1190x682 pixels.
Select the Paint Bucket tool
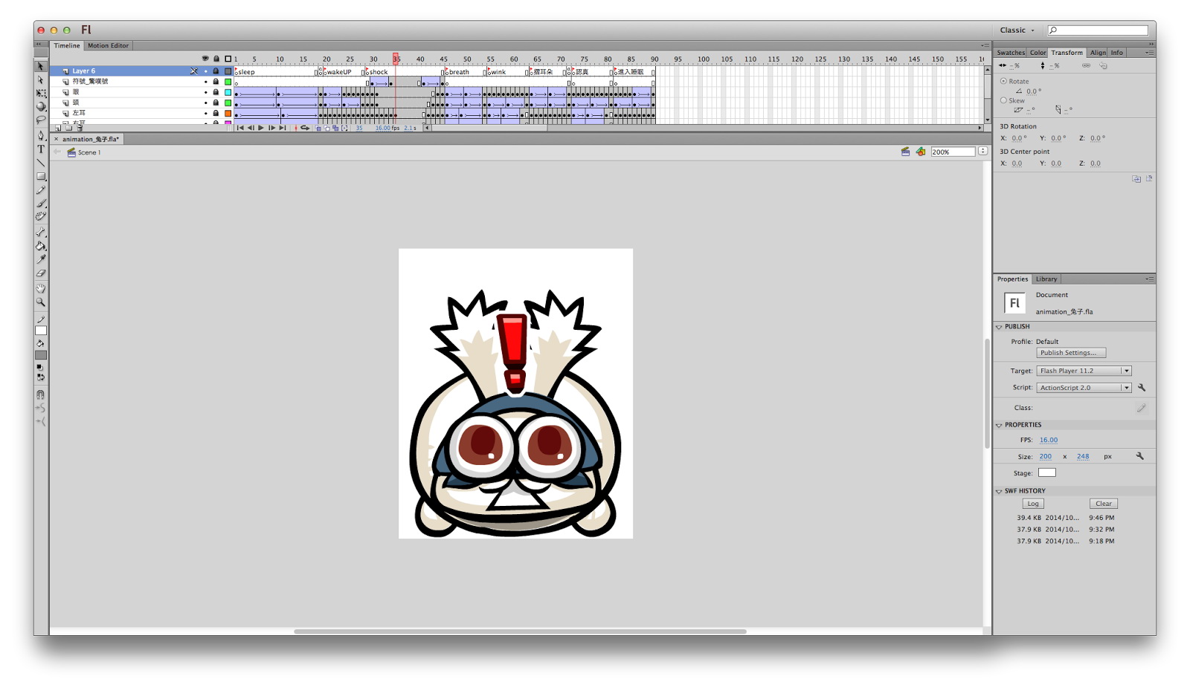[41, 246]
